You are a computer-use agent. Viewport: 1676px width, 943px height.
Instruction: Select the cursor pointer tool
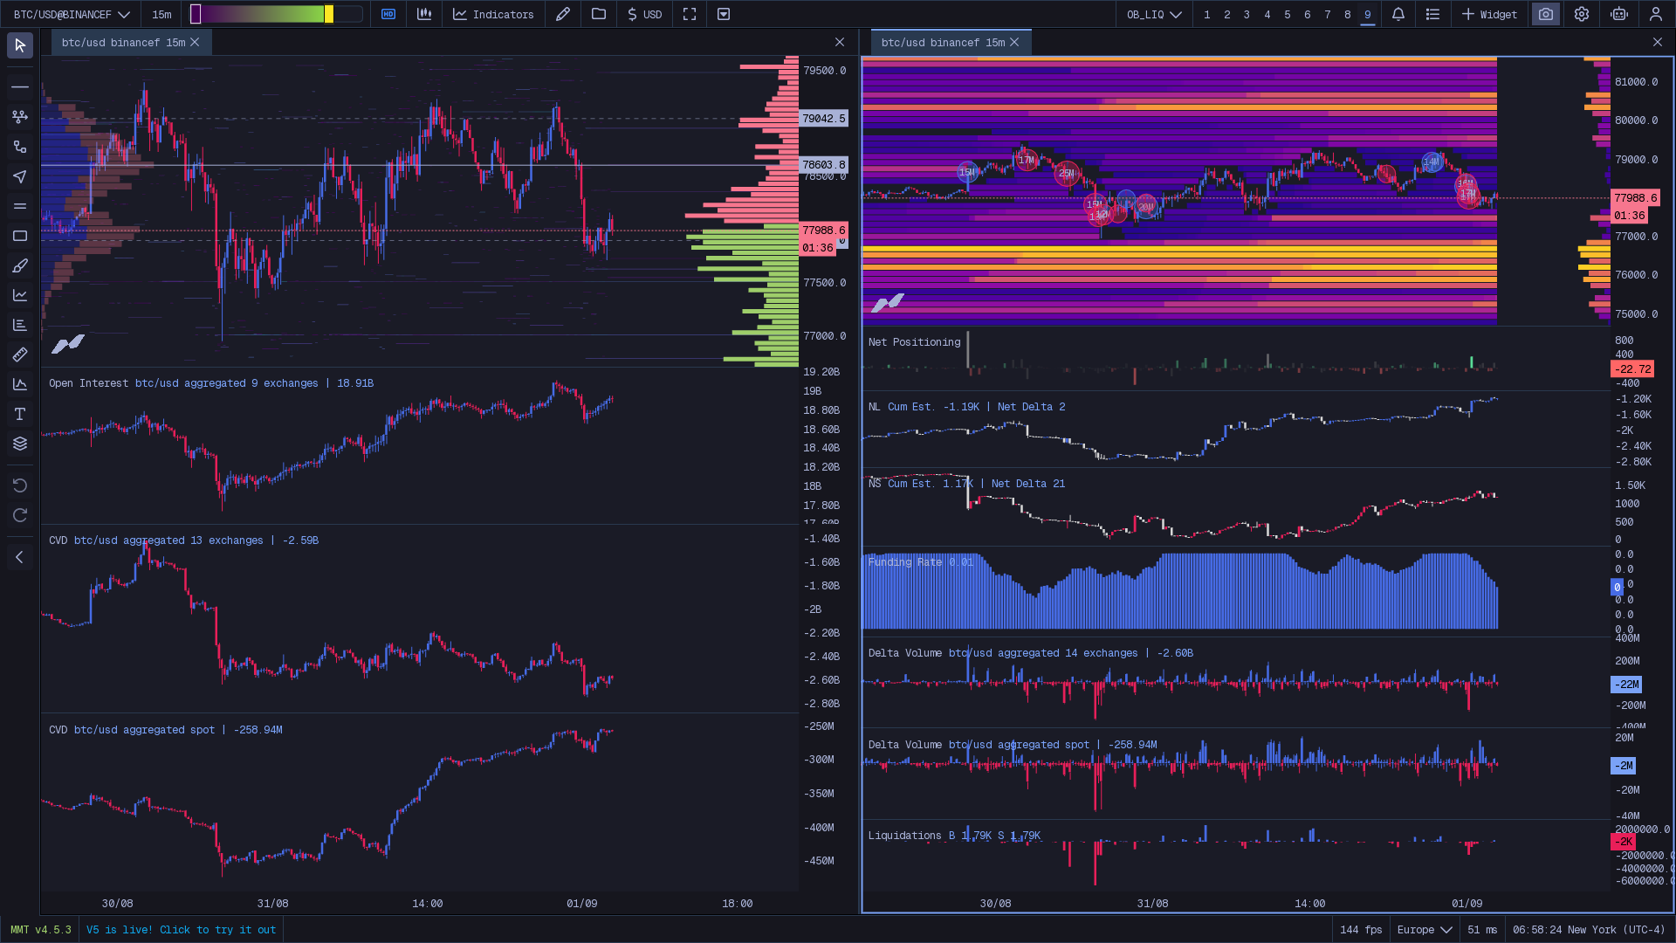click(20, 45)
